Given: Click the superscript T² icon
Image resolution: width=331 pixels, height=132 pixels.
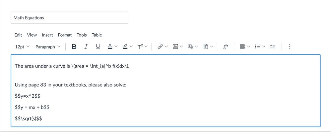Looking at the screenshot, I should tap(140, 47).
